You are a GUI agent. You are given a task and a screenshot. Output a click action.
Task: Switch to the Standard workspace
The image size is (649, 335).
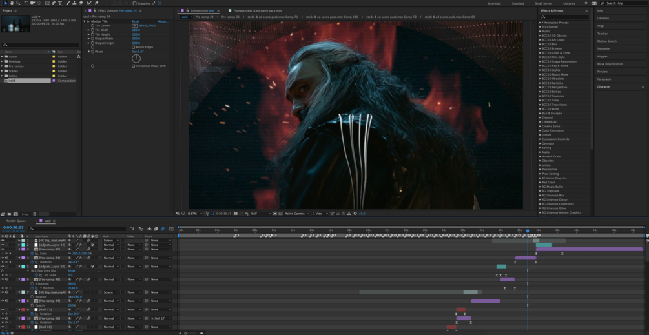click(518, 3)
